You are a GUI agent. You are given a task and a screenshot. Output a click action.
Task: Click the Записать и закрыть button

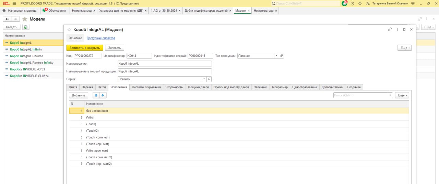[x=84, y=48]
